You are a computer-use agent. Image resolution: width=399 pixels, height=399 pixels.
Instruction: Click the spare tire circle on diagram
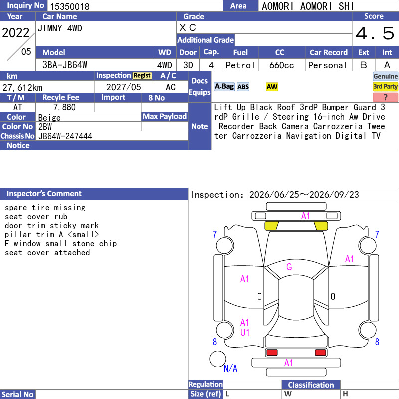(x=218, y=359)
